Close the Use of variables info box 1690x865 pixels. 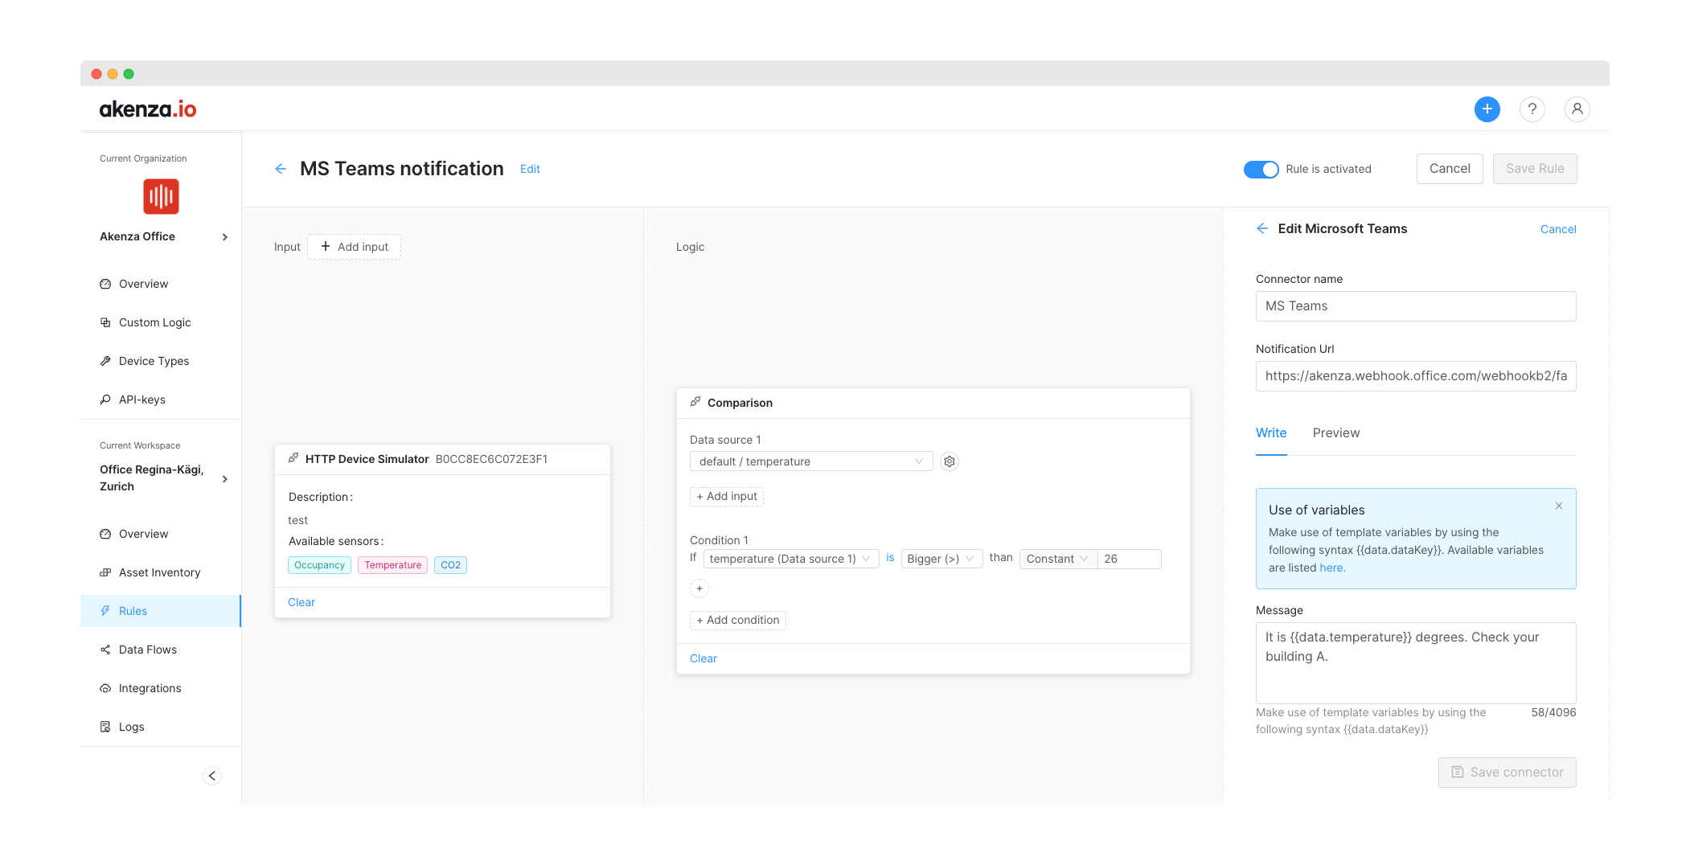pyautogui.click(x=1558, y=506)
